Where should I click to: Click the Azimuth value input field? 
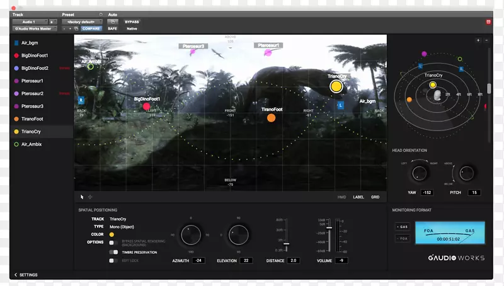198,260
